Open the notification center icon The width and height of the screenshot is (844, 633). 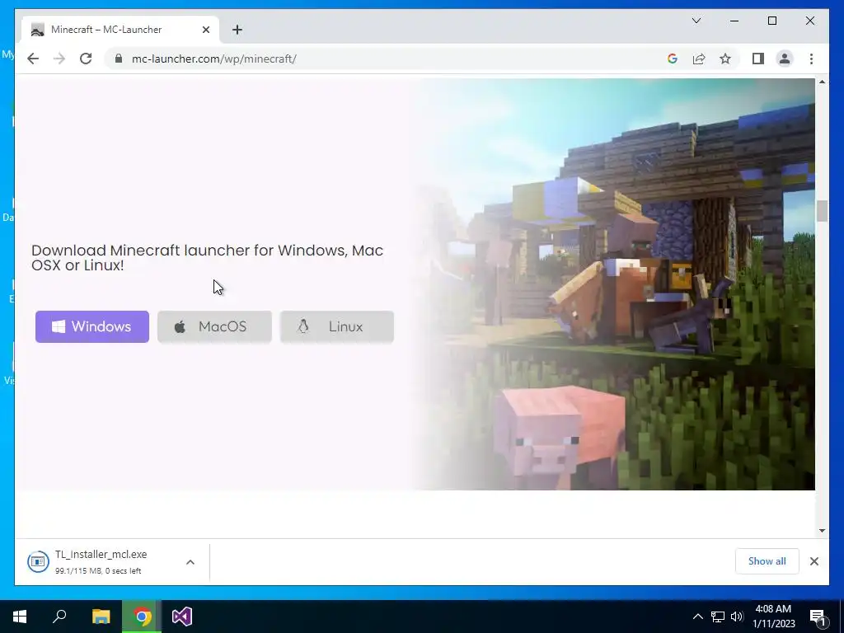(817, 617)
